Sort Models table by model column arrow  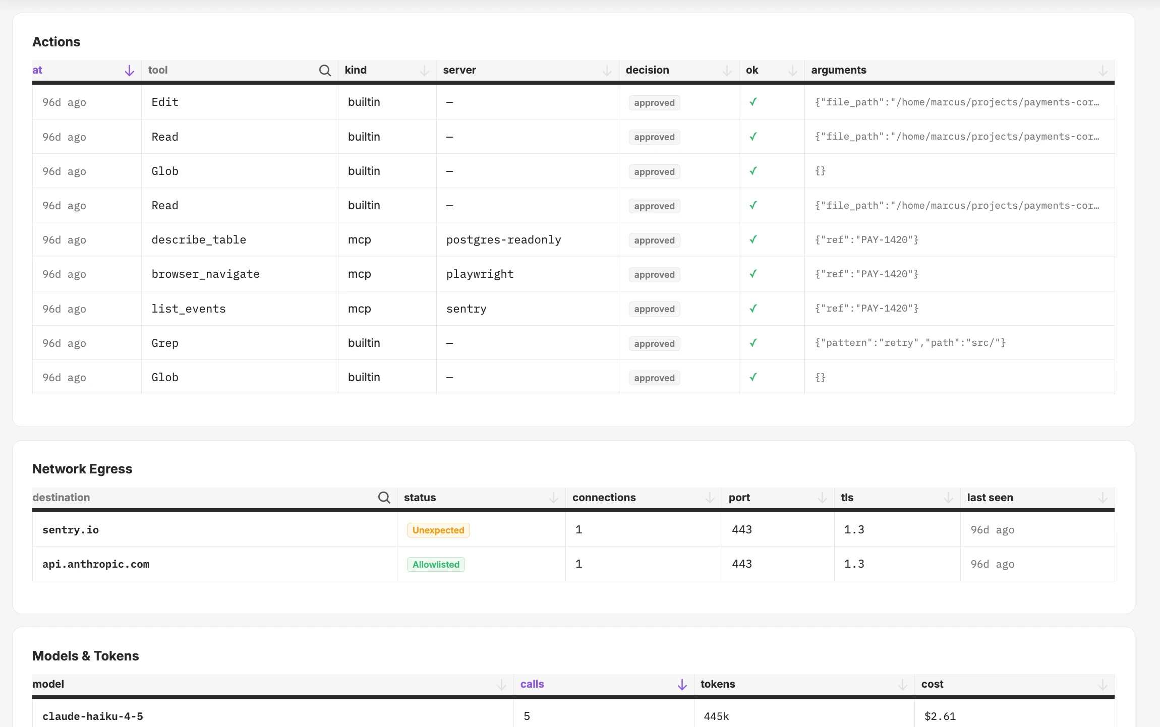tap(502, 685)
